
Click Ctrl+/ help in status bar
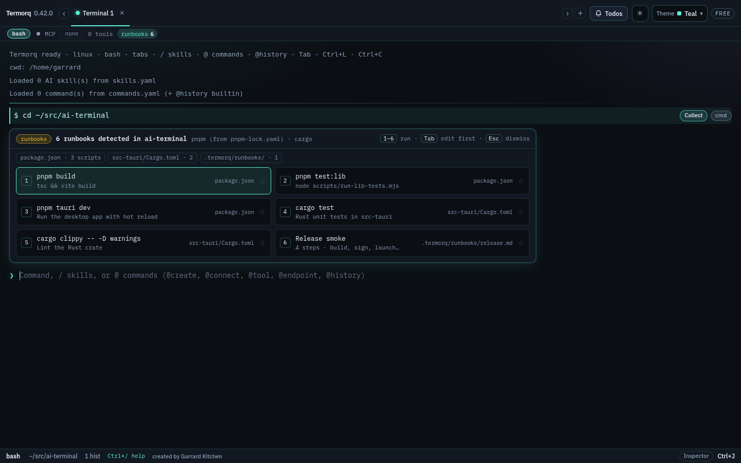click(x=126, y=456)
